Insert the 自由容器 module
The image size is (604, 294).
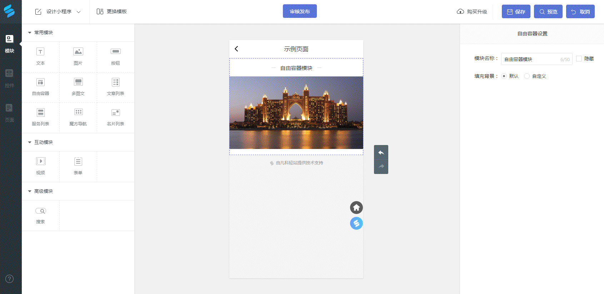click(x=40, y=87)
